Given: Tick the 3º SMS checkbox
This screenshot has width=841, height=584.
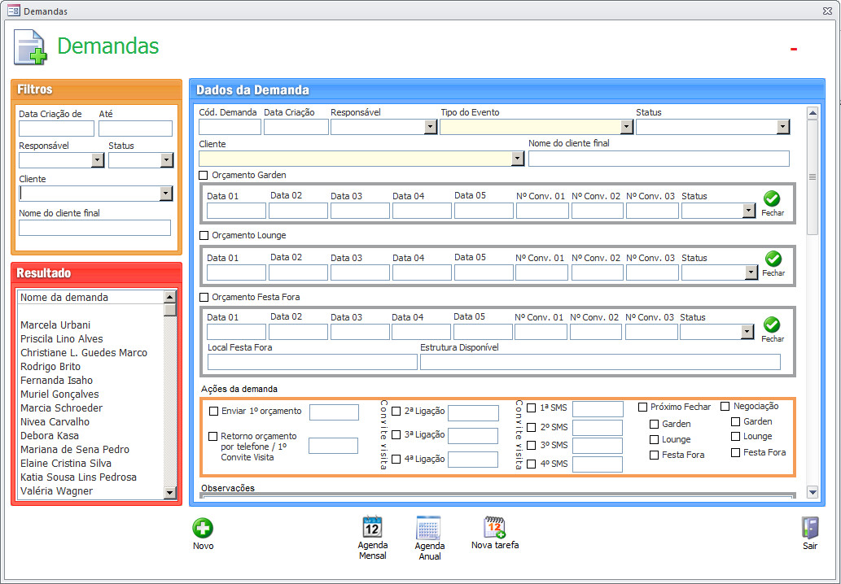Looking at the screenshot, I should [x=532, y=445].
